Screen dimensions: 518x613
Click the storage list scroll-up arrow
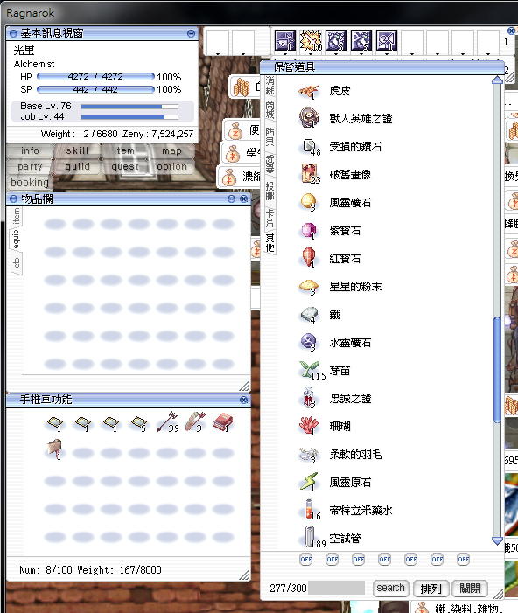(x=497, y=80)
